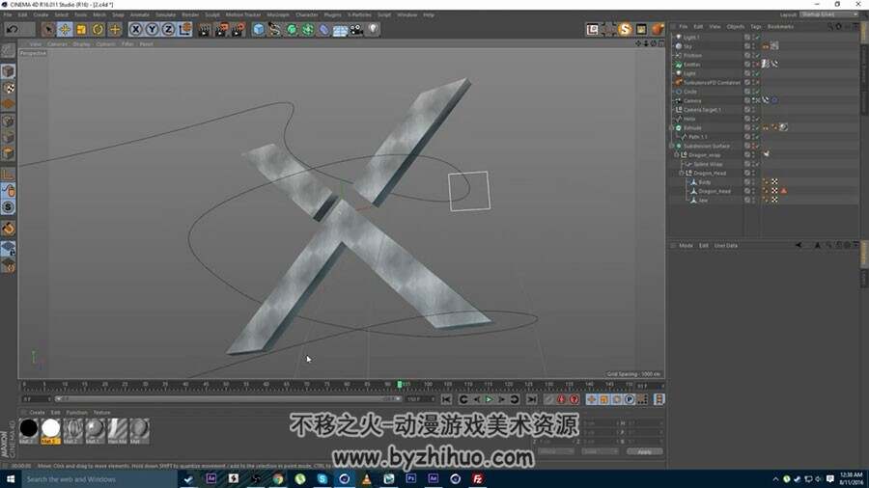The image size is (869, 488).
Task: Collapse the Dragon_wrap group
Action: (676, 155)
